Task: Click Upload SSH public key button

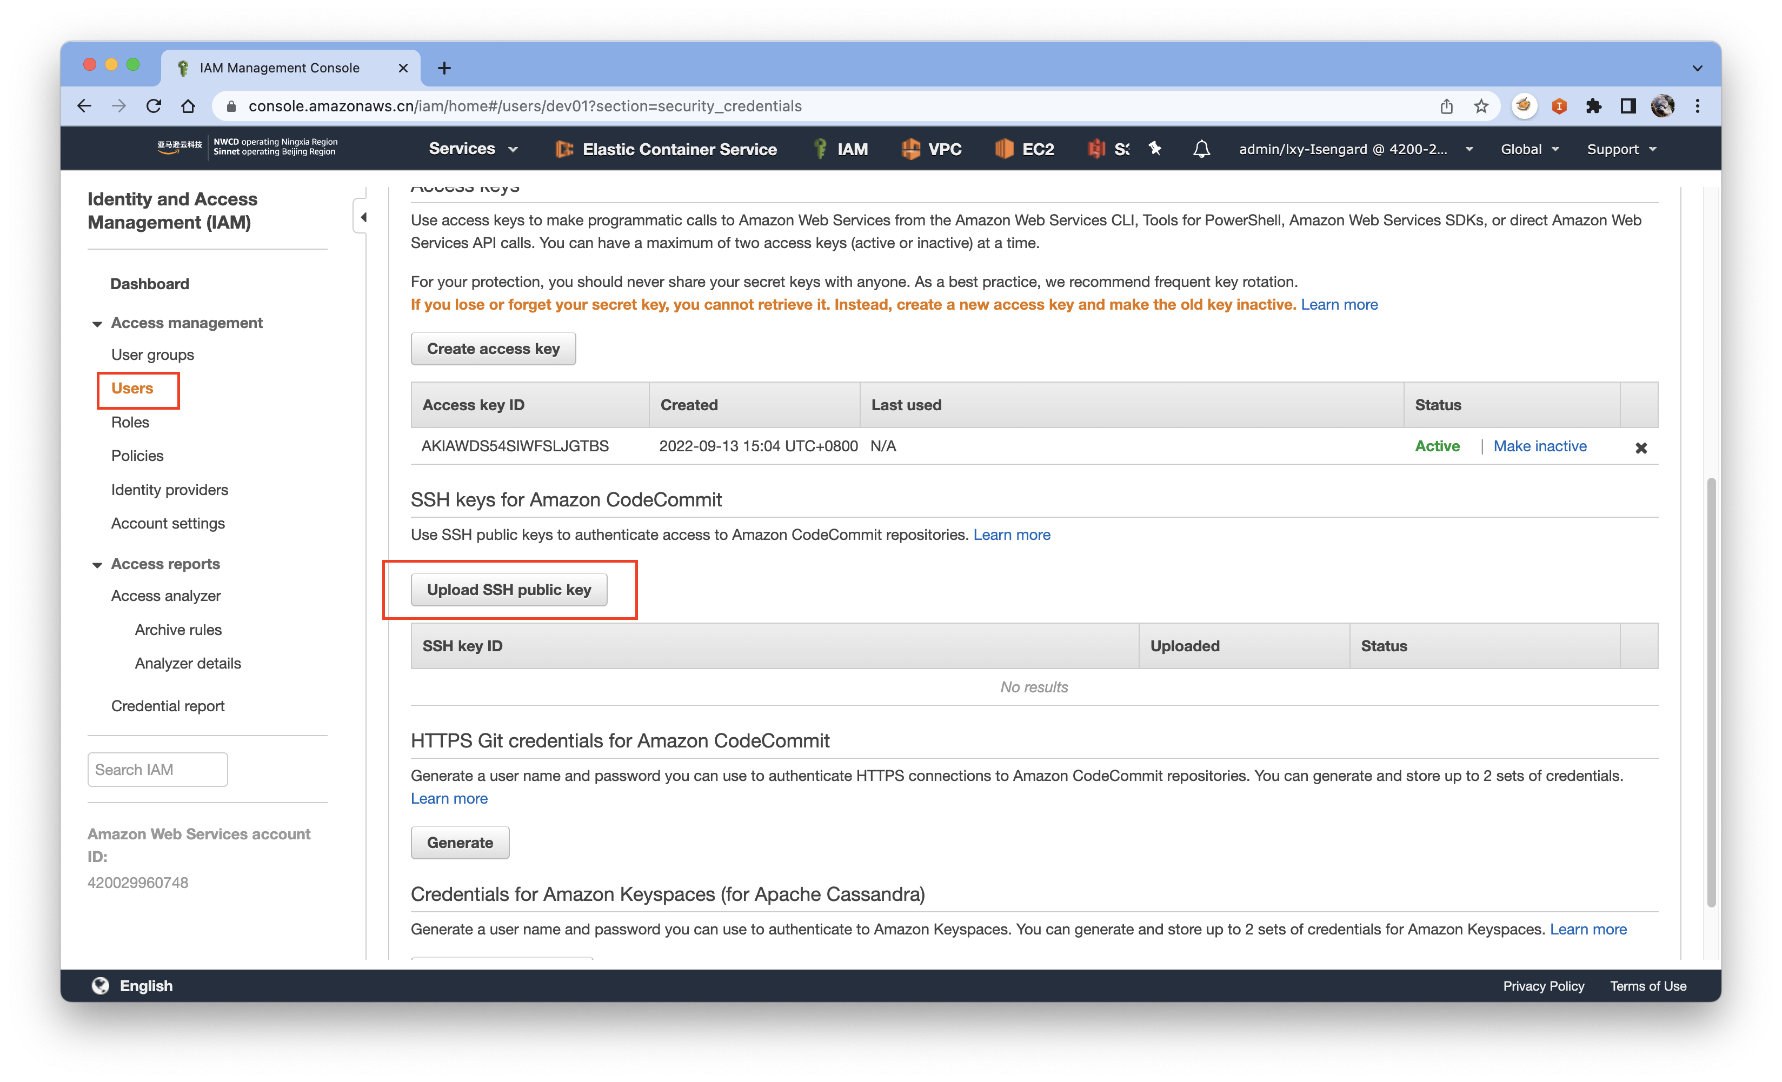Action: (509, 590)
